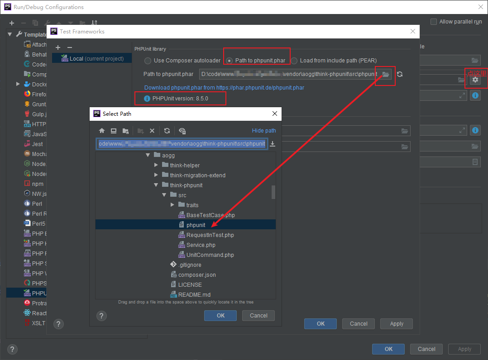Cancel the Test Frameworks dialog
The height and width of the screenshot is (360, 488).
click(x=359, y=324)
